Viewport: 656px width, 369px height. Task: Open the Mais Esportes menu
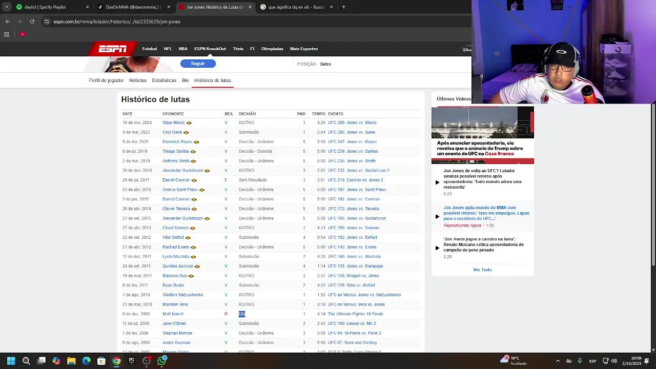[304, 49]
